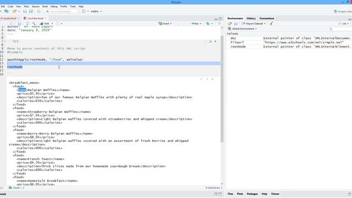Open the Tools menu

[x=73, y=7]
